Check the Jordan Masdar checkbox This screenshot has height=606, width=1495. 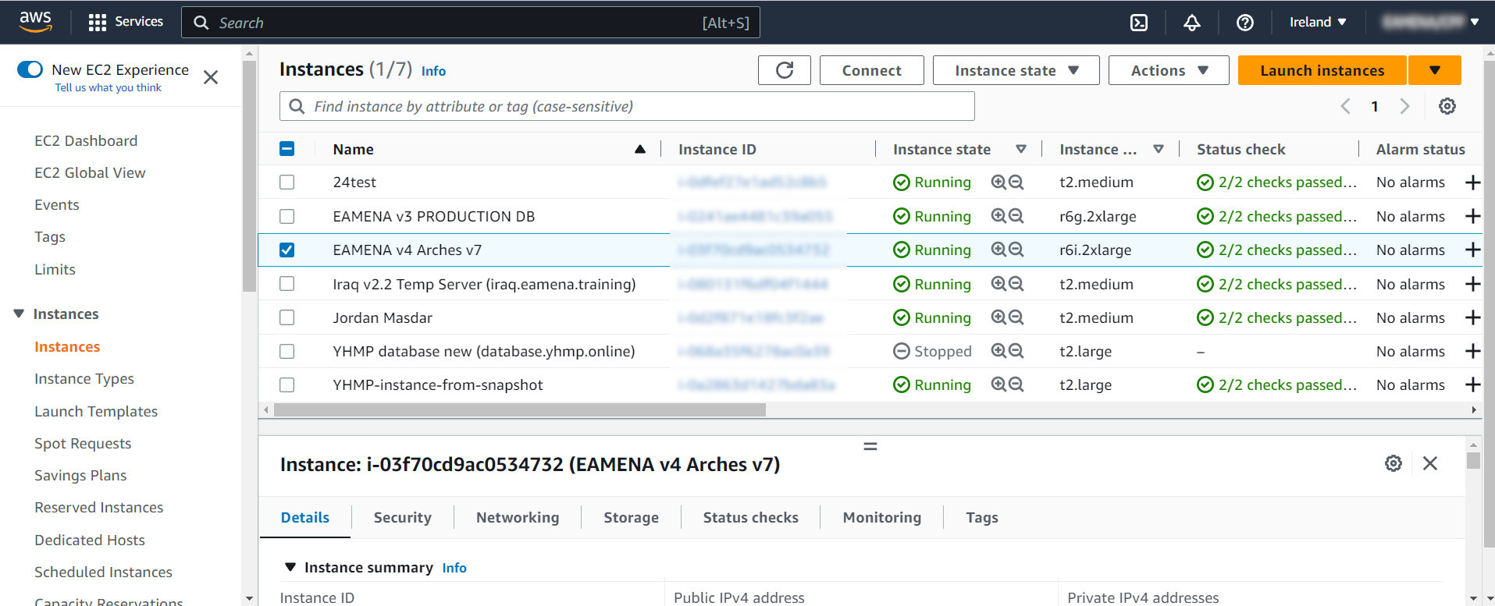287,317
